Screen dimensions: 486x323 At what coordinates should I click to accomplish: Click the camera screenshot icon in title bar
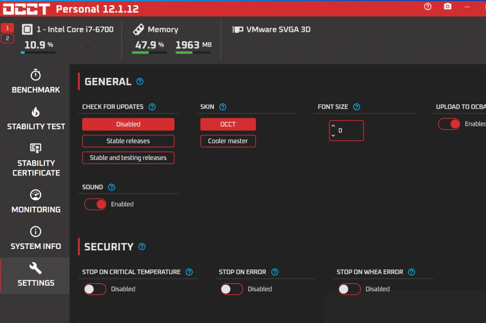(447, 7)
